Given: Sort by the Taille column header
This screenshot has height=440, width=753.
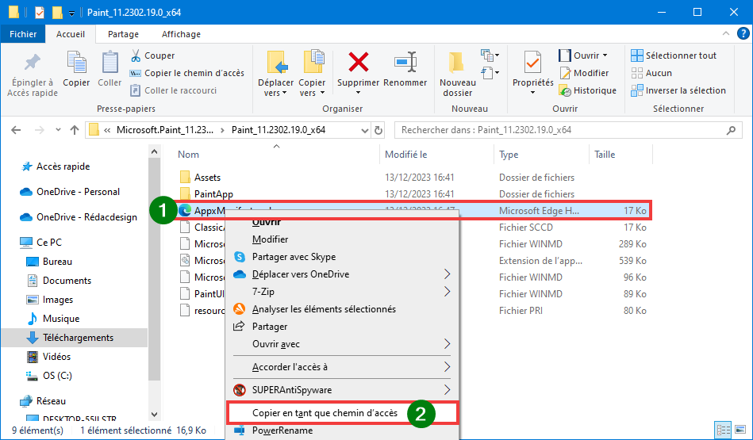Looking at the screenshot, I should coord(605,155).
